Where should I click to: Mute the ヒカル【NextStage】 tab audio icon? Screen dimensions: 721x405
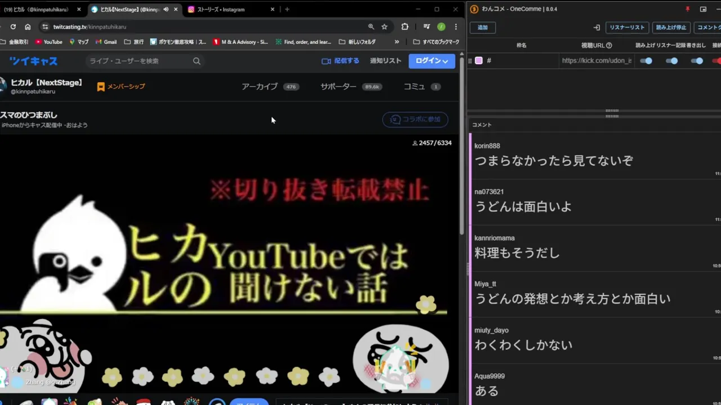pos(166,9)
